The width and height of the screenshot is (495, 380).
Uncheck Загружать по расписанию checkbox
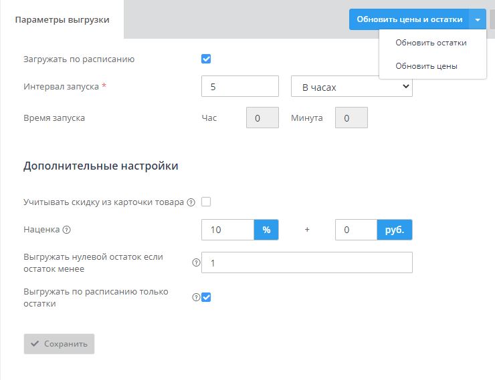coord(206,59)
